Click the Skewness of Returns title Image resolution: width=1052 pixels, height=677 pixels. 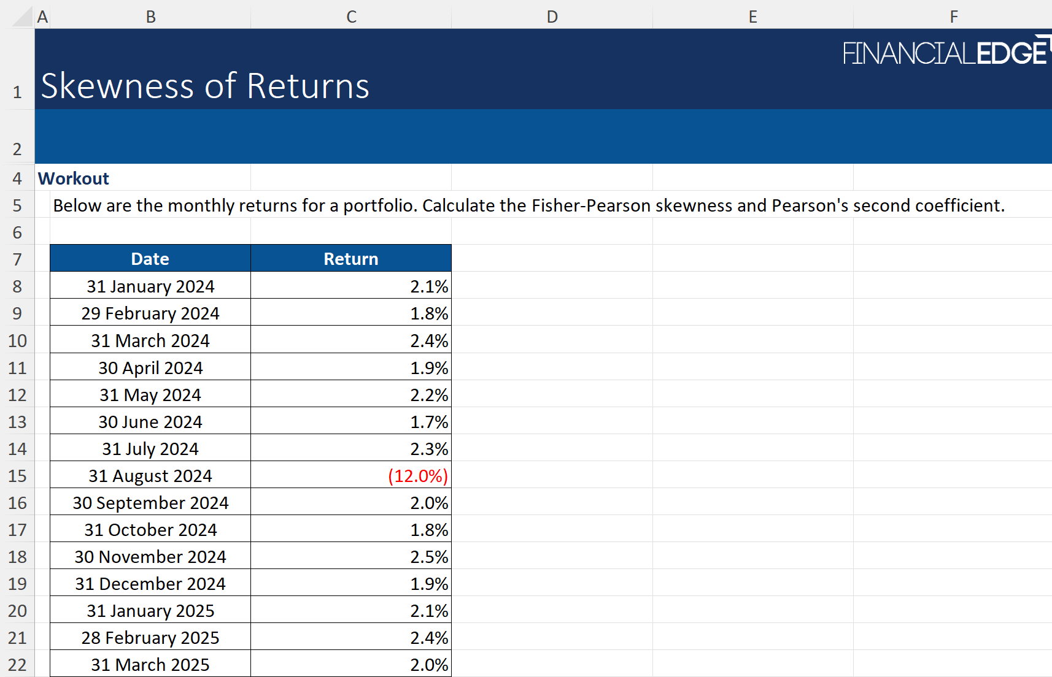click(x=205, y=86)
